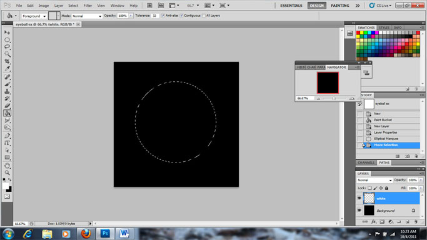Viewport: 427px width, 240px height.
Task: Toggle lock image pixels
Action: [x=375, y=188]
